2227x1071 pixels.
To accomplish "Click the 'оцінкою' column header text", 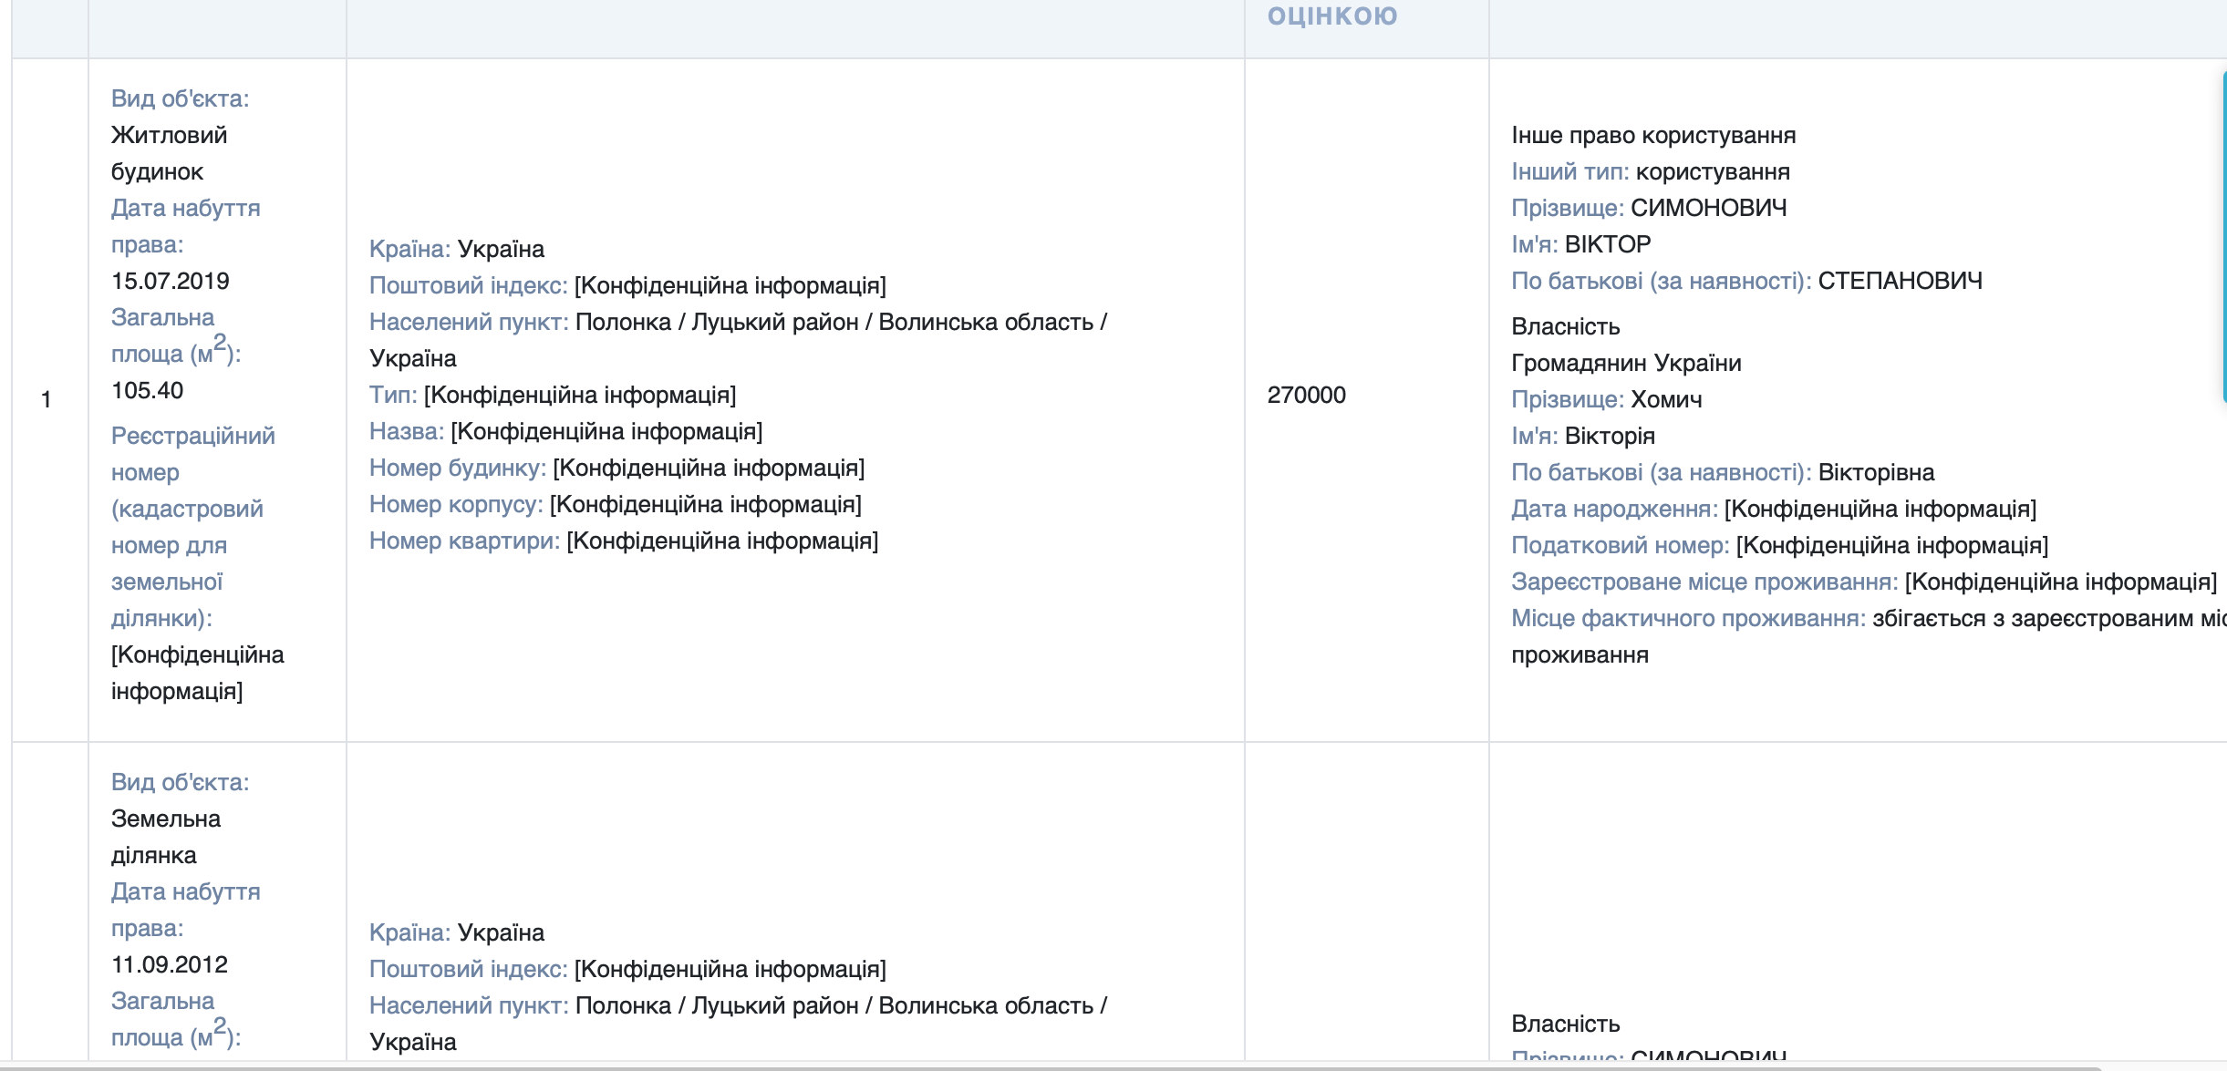I will (x=1331, y=15).
